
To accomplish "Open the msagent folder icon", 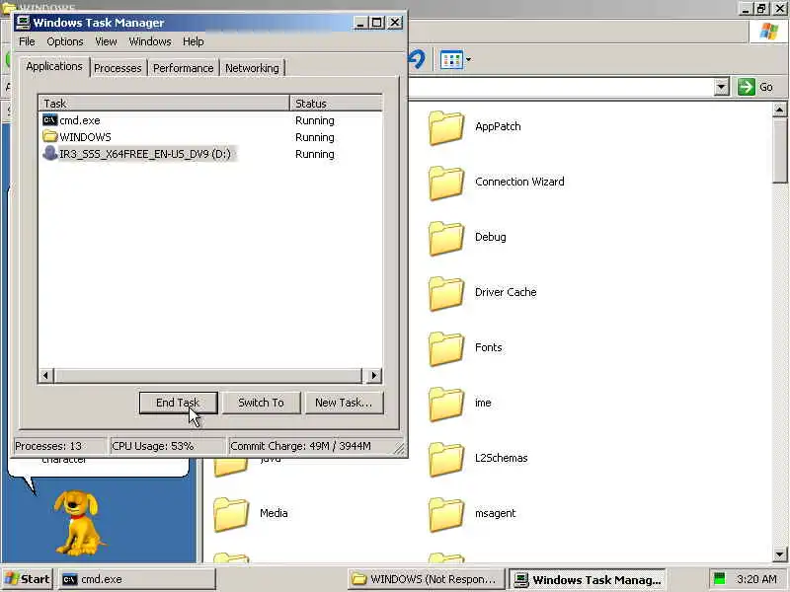I will [x=446, y=515].
